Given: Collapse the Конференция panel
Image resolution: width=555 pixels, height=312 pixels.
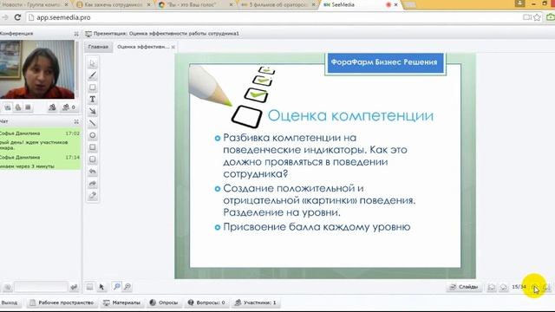Looking at the screenshot, I should pos(76,34).
